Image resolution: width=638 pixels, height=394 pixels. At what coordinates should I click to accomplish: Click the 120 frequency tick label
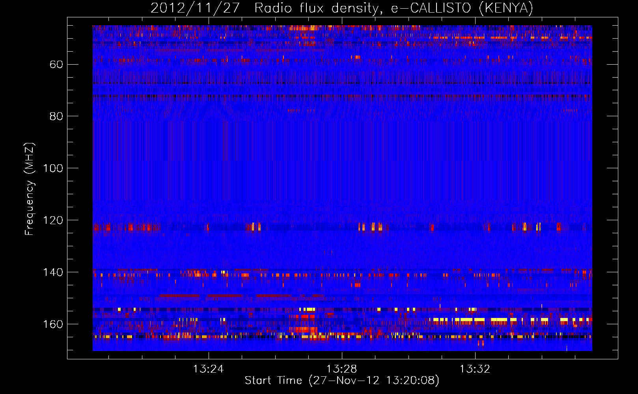53,220
